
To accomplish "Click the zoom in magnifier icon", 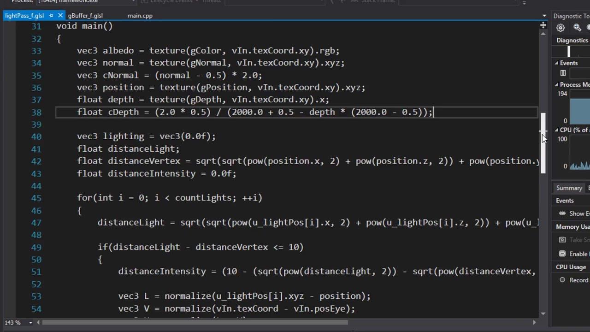I will coord(577,28).
